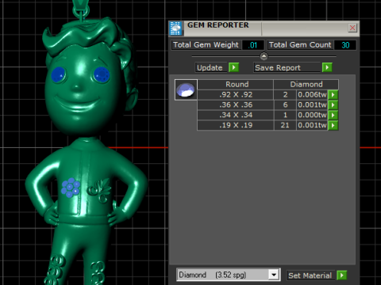Select the .34 X .34 size cell
The image size is (381, 285).
click(236, 115)
